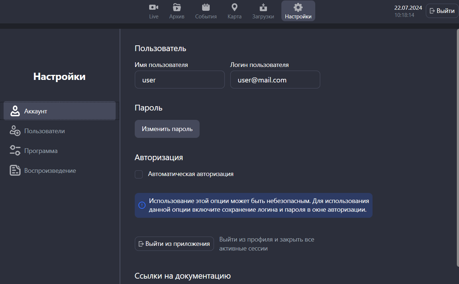Open the Загрузки download icon
This screenshot has width=459, height=284.
(263, 7)
